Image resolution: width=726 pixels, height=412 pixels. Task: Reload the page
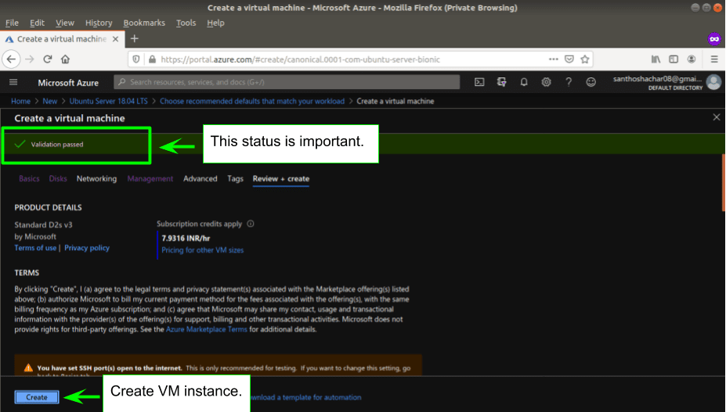coord(47,59)
